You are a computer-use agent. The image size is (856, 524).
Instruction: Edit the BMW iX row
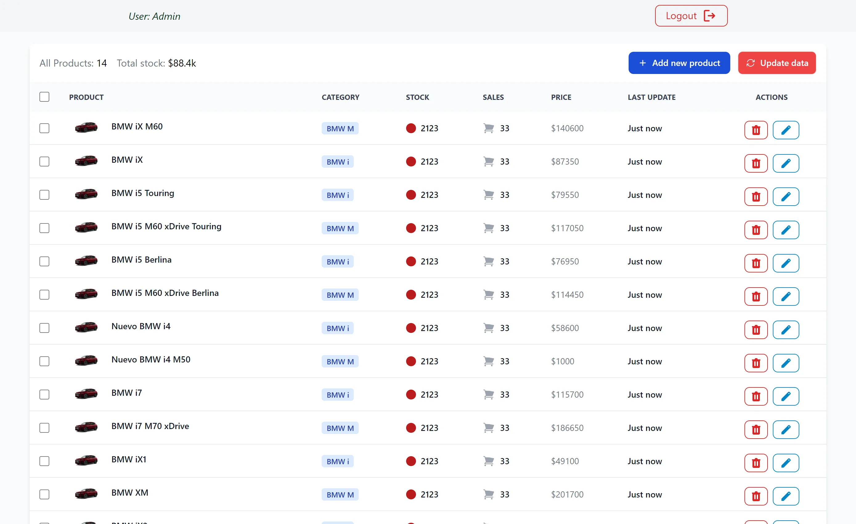pos(786,163)
